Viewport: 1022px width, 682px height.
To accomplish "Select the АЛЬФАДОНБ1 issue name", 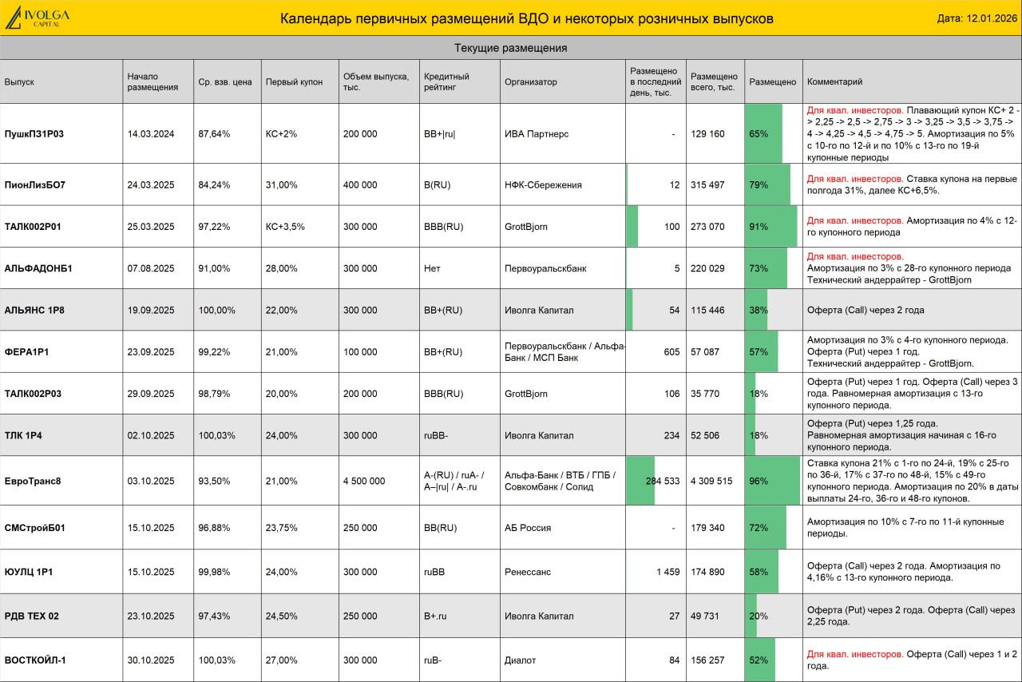I will tap(38, 268).
